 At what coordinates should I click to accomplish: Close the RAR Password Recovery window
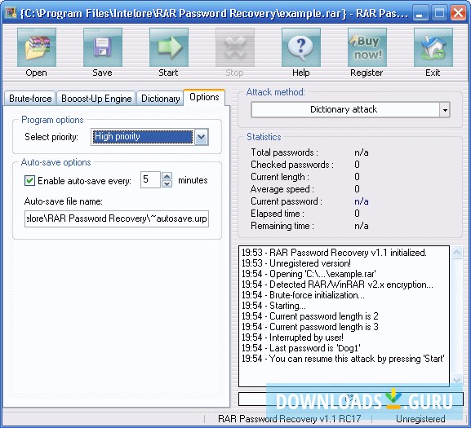pos(458,13)
